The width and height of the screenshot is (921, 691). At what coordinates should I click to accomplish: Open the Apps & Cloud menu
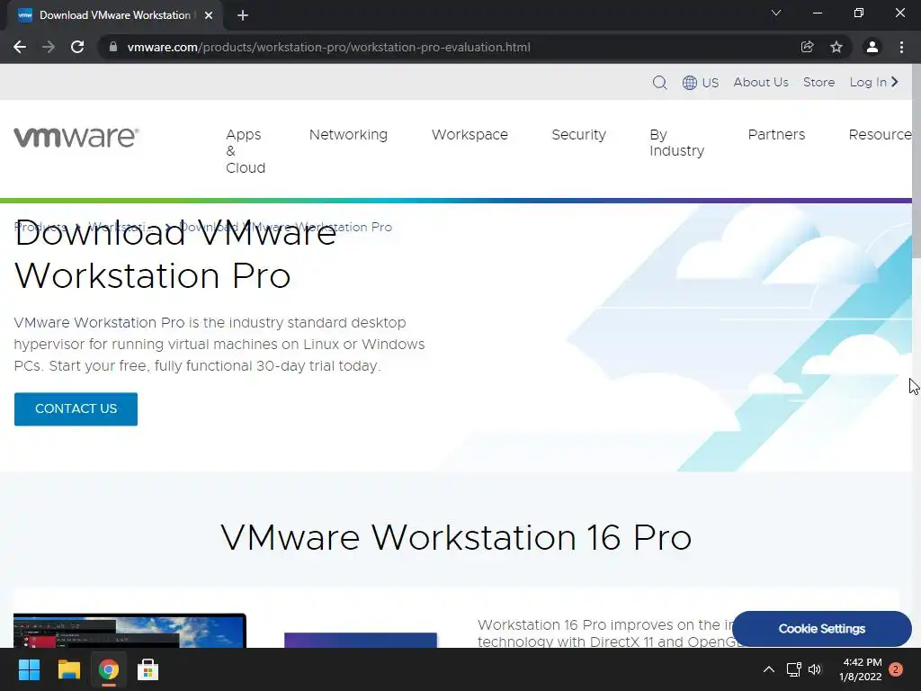246,151
